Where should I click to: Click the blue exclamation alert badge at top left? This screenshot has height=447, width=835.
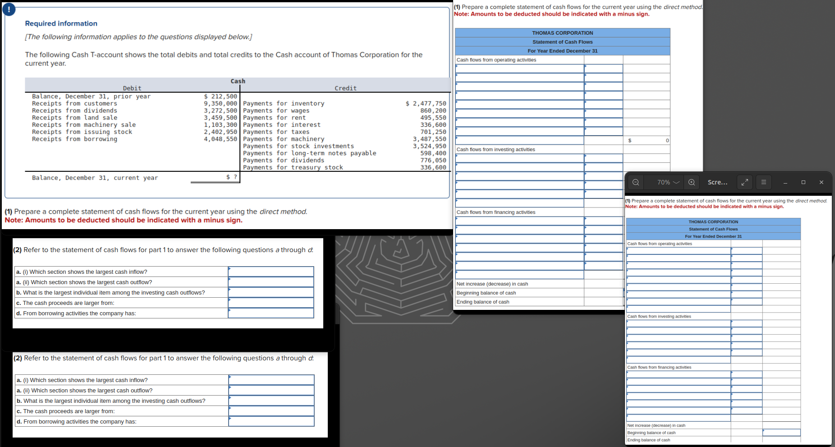(x=9, y=9)
